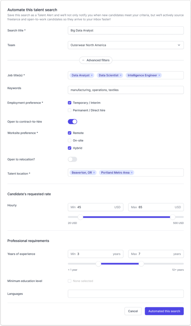The image size is (191, 326).
Task: Click the 12+ years slider label
Action: (178, 270)
